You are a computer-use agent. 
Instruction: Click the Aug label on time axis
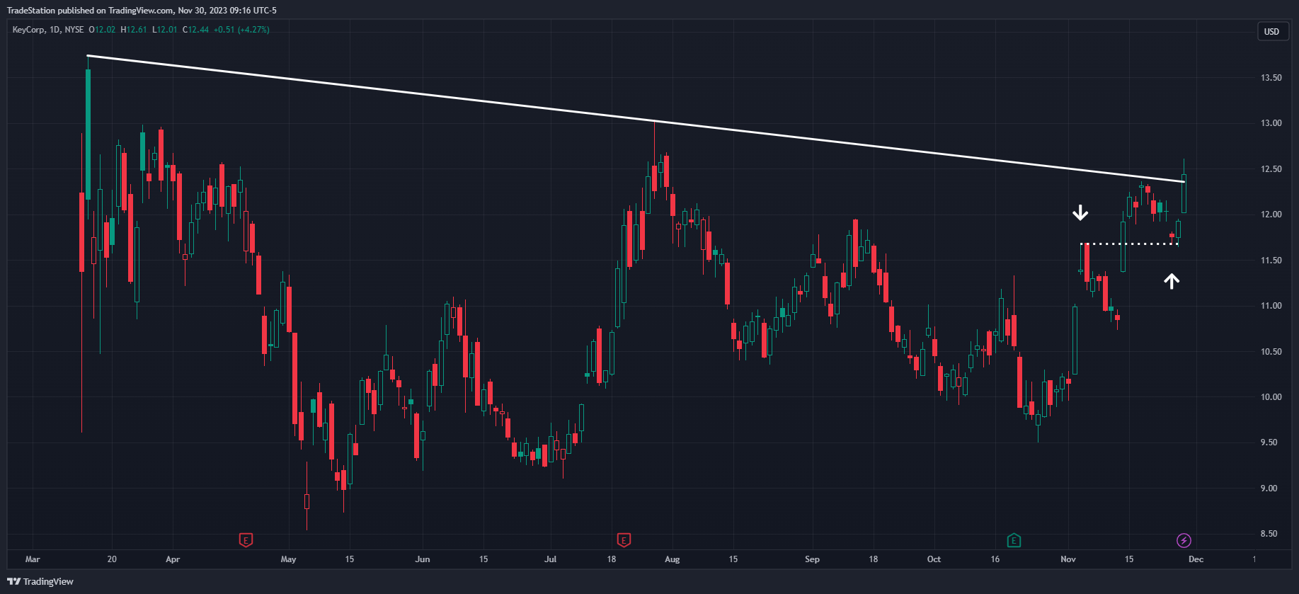673,559
